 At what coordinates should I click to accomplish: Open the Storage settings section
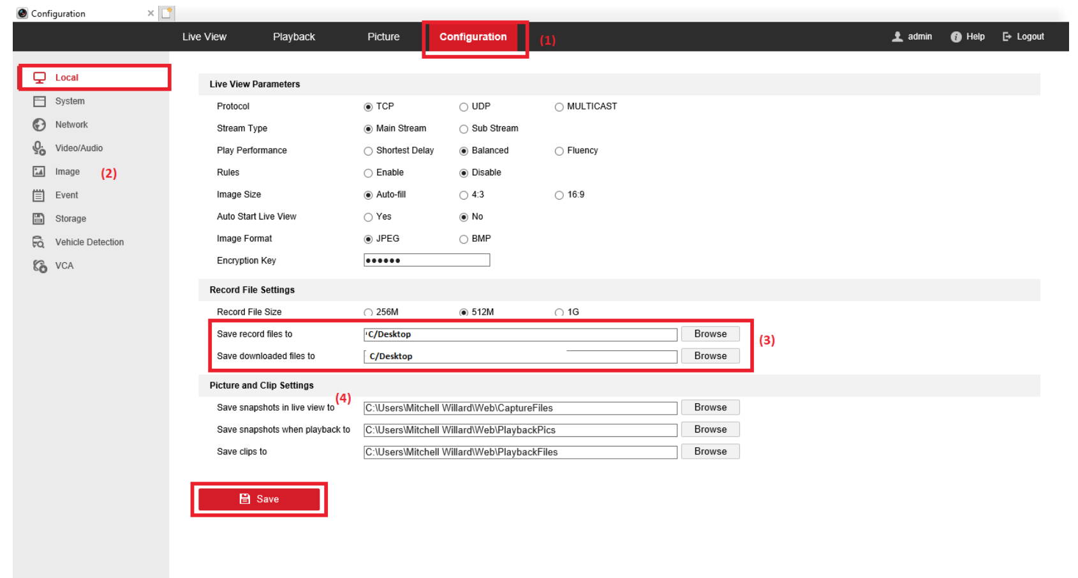(70, 218)
